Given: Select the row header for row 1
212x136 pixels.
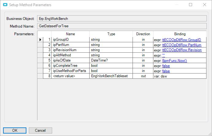Looking at the screenshot, I should (40, 40).
